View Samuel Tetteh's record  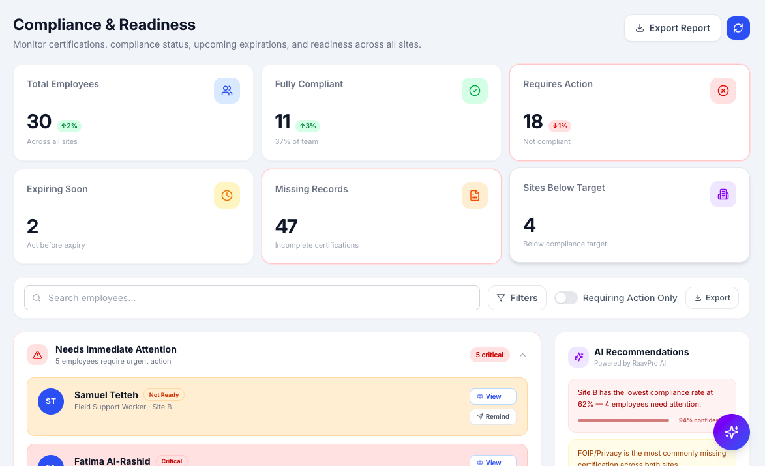point(493,397)
